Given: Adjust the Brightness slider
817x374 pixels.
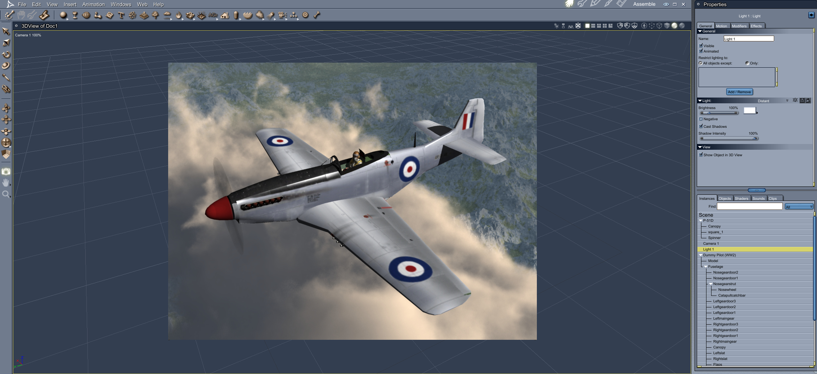Looking at the screenshot, I should 718,113.
